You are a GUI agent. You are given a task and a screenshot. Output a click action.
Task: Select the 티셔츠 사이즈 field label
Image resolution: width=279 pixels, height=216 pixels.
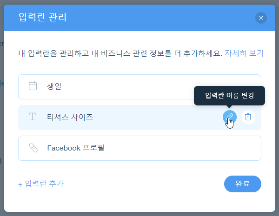point(70,117)
